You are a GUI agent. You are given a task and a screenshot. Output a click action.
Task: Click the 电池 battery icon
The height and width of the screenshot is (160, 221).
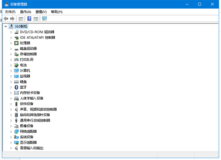click(16, 65)
